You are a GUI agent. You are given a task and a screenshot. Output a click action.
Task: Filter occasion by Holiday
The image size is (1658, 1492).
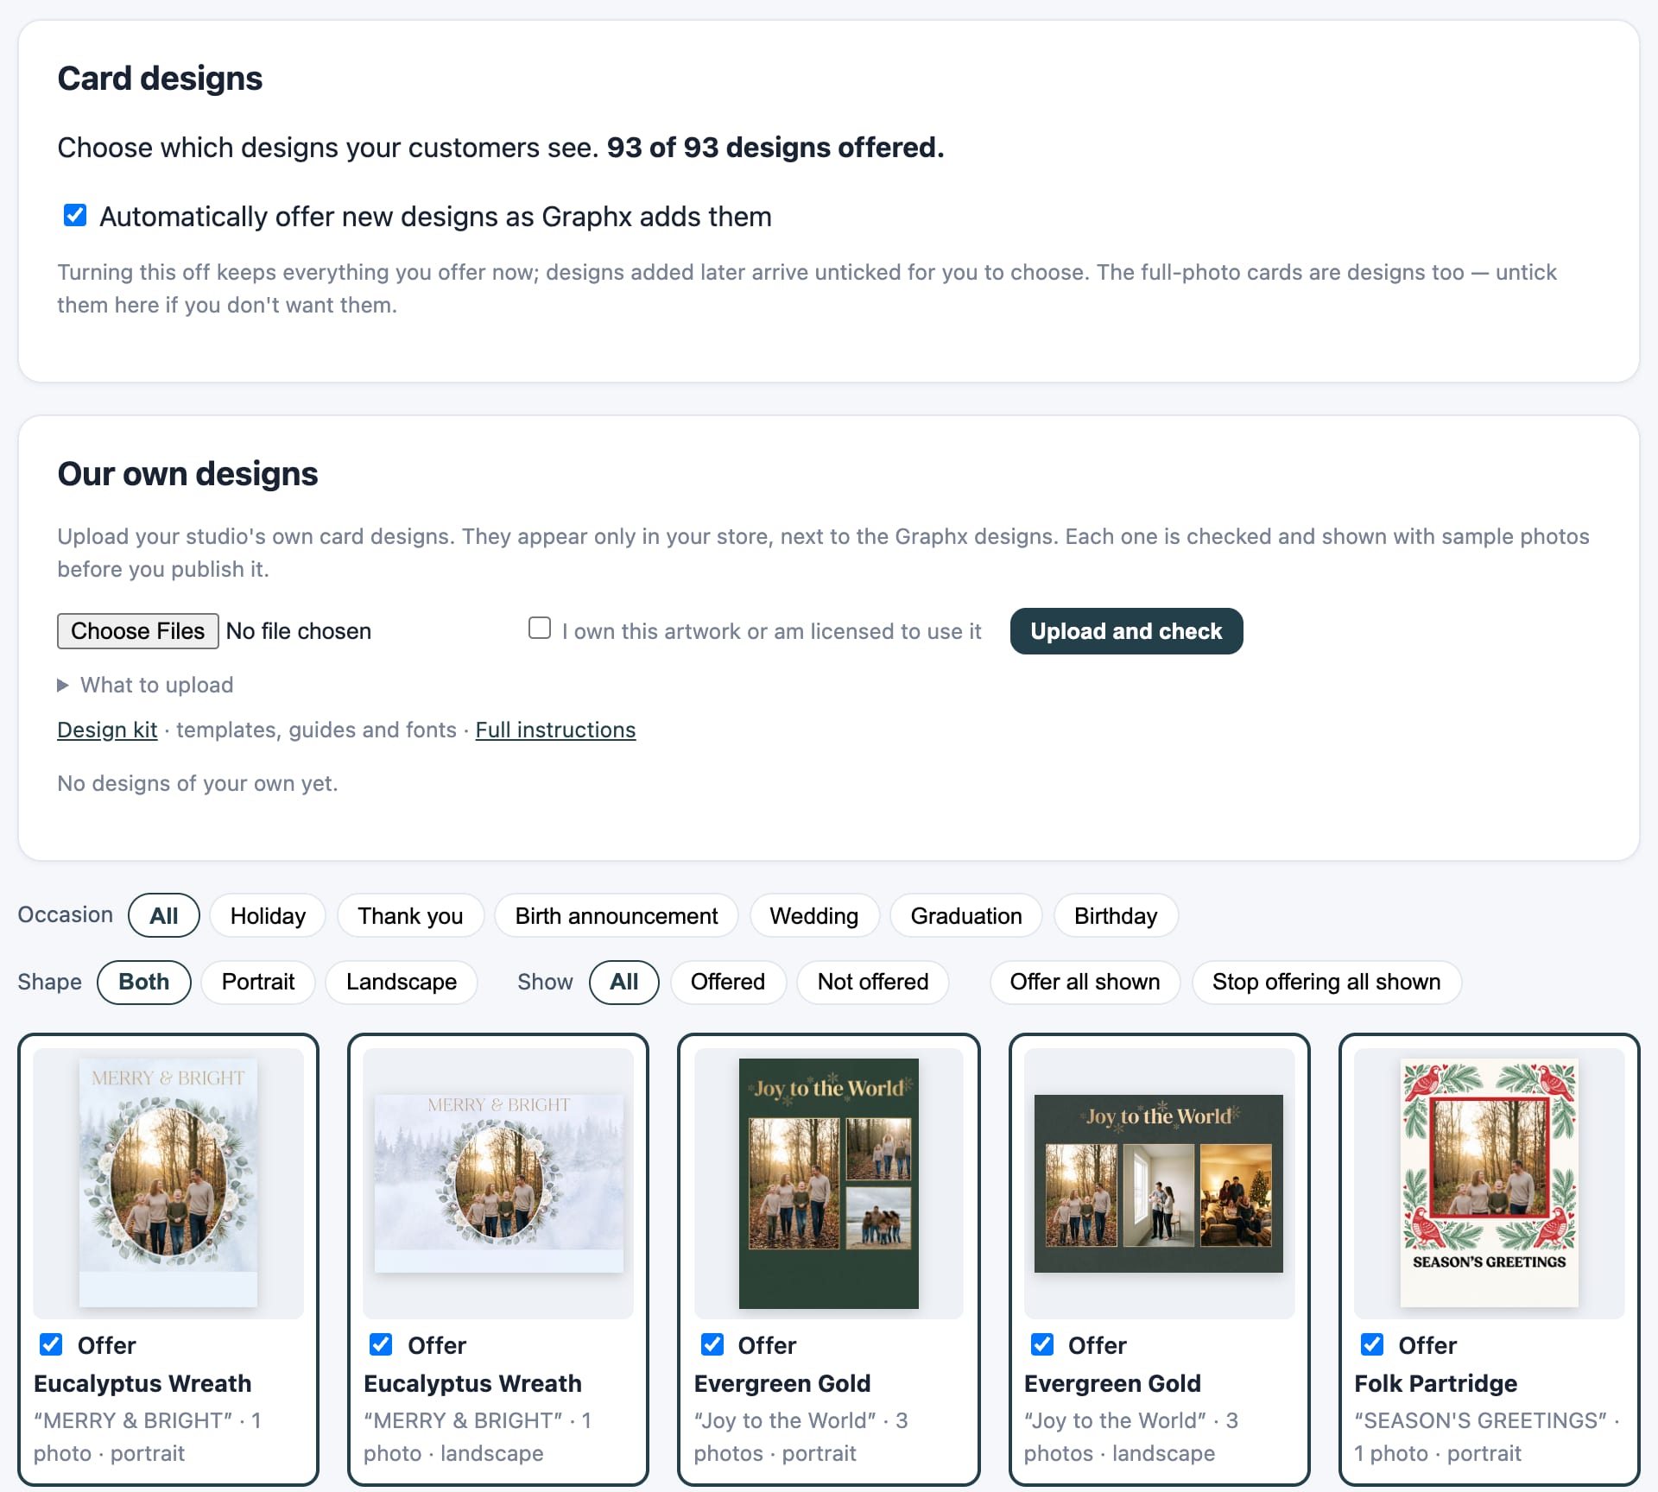coord(268,915)
